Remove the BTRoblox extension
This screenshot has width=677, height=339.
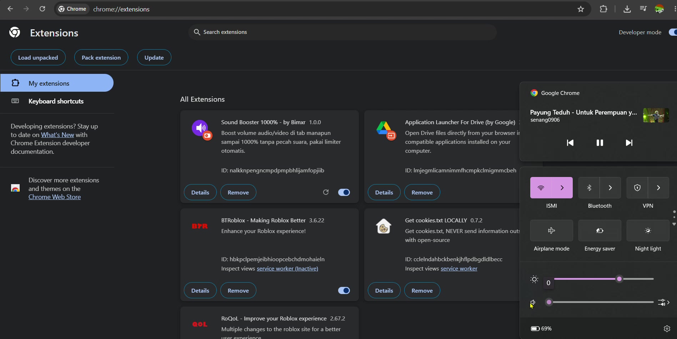238,290
